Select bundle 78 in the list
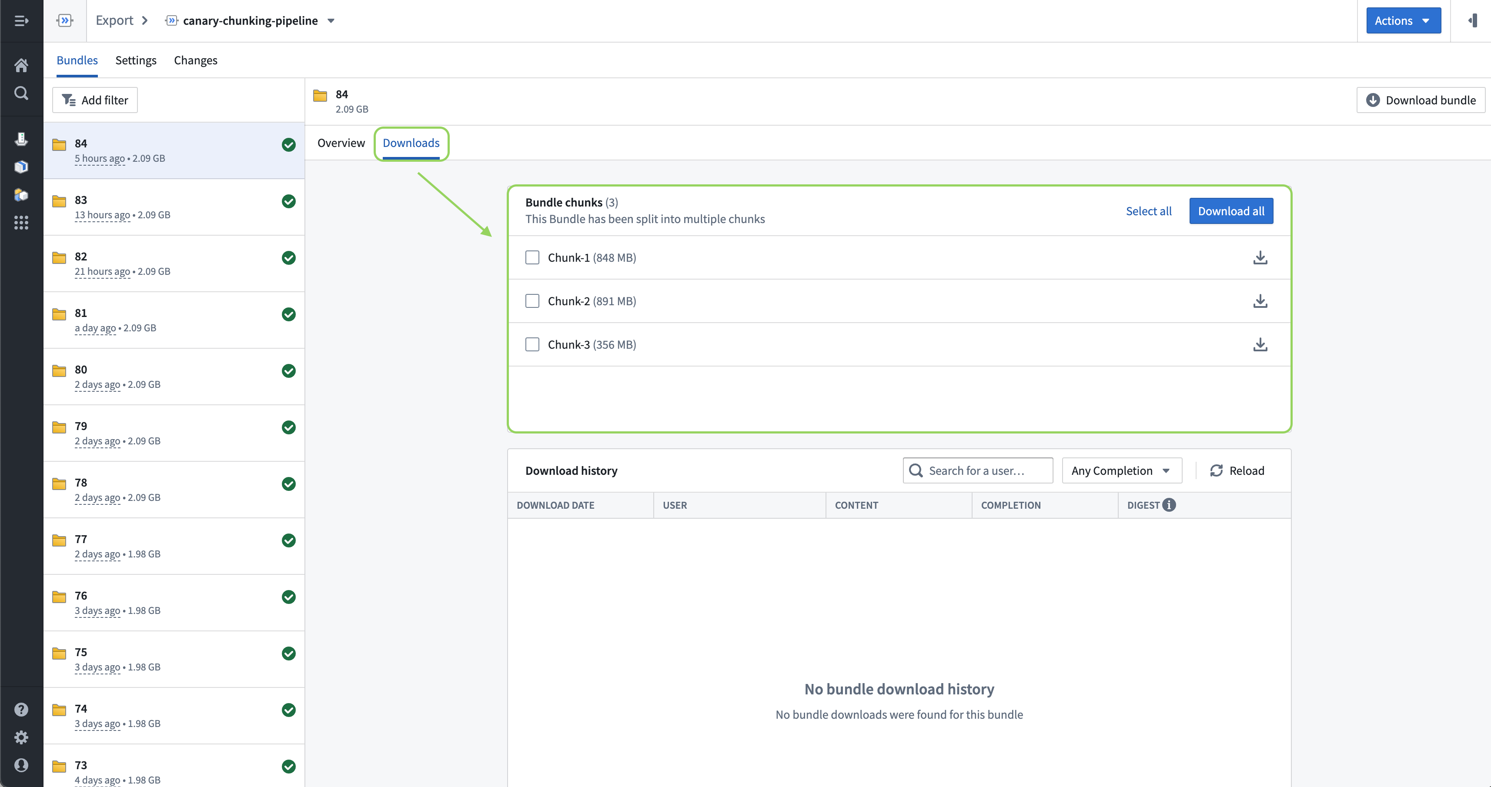Image resolution: width=1491 pixels, height=787 pixels. pos(174,490)
